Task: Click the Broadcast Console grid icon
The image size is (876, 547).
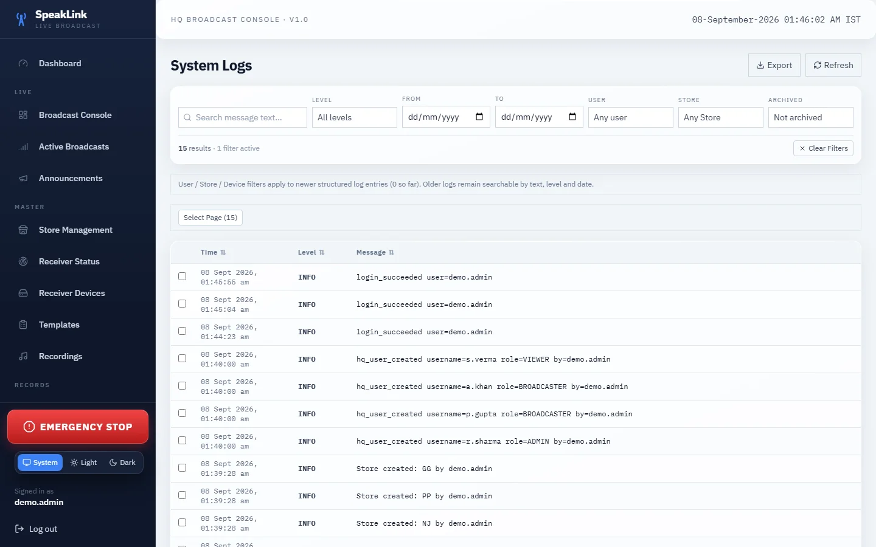Action: [23, 115]
